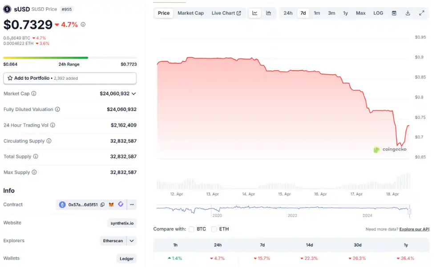Image resolution: width=440 pixels, height=269 pixels.
Task: Open Fully Diluted Valuation info icon
Action: coord(57,109)
